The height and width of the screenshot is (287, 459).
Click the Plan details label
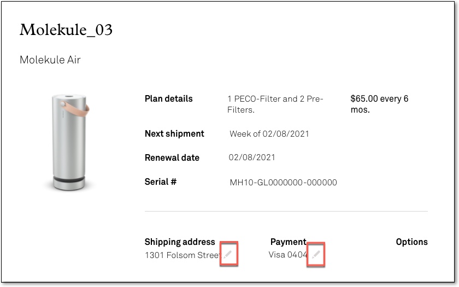click(x=168, y=99)
